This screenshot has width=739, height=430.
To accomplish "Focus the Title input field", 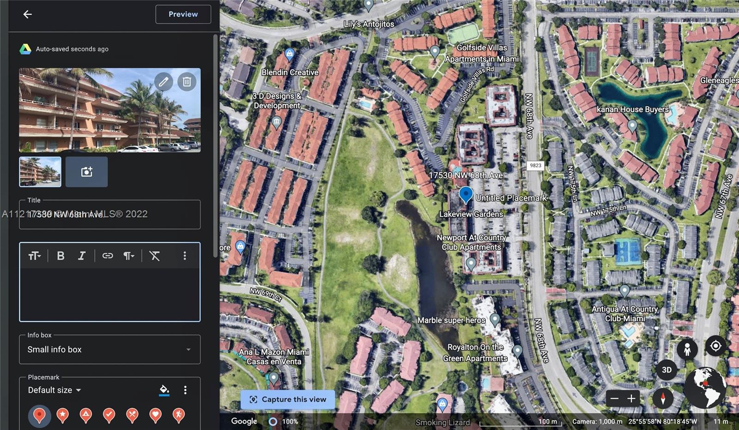I will point(109,215).
